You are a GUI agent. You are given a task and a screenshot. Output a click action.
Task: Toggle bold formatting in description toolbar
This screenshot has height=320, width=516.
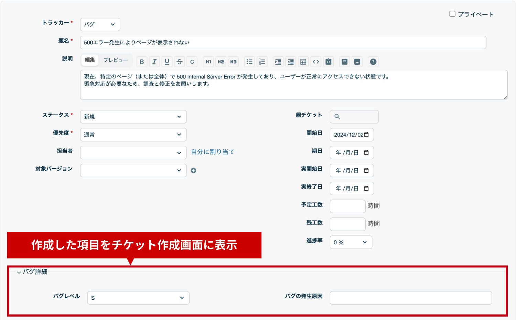[x=142, y=62]
